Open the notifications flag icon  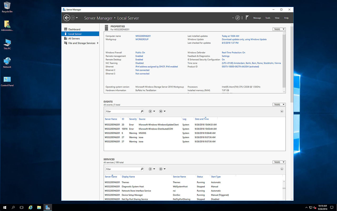tap(247, 18)
